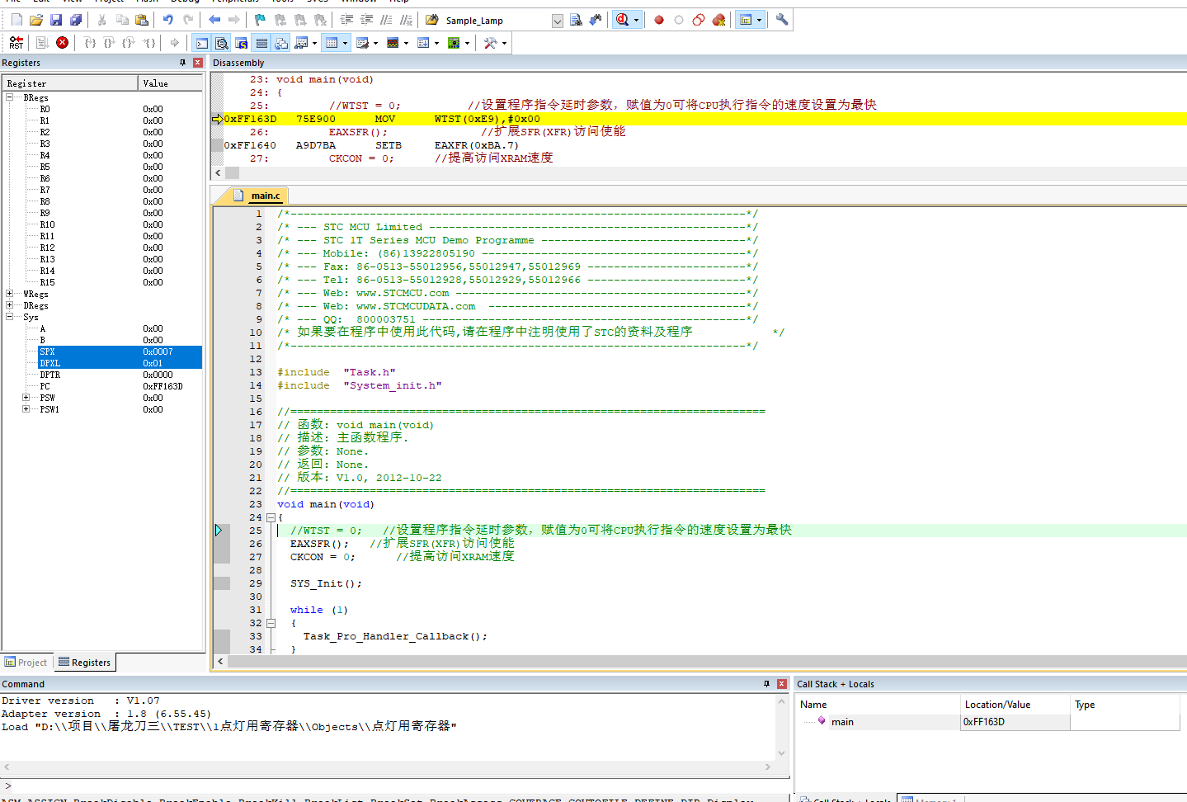The width and height of the screenshot is (1187, 802).
Task: Click the Show Next Statement arrow
Action: tap(174, 43)
